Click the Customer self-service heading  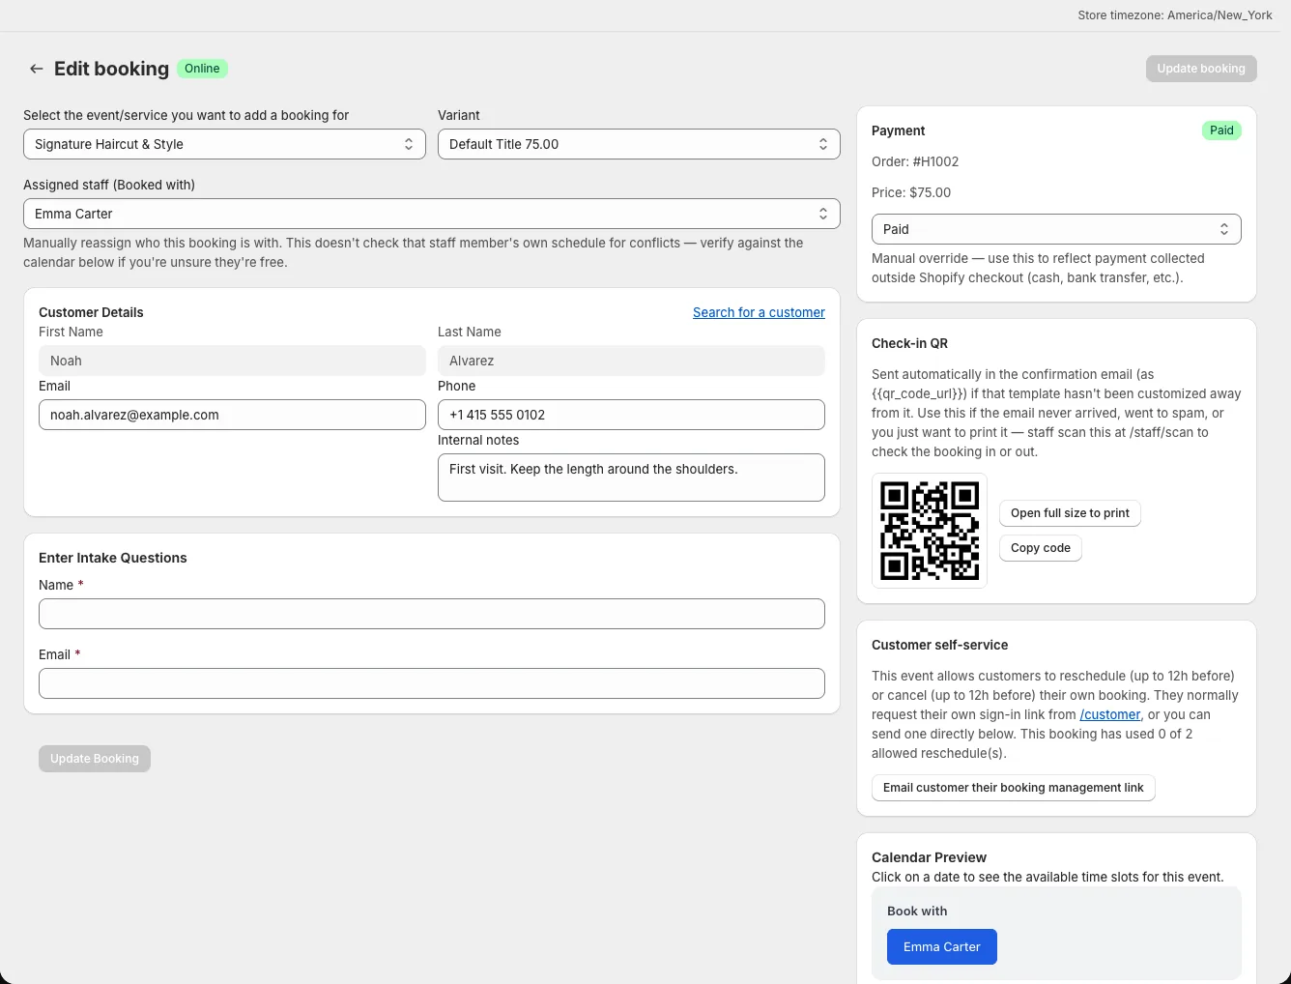pyautogui.click(x=939, y=645)
